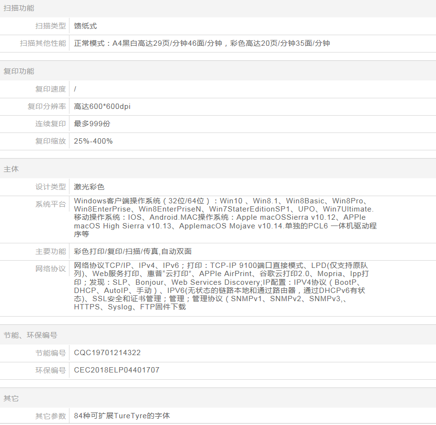Click the 复印功能 section header
Screen dimensions: 436x425
19,71
